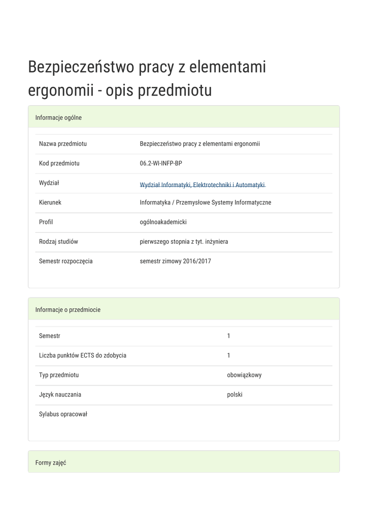Click the Kierunek value Informatyka / Przemysłowe Systemy Informatyczne
The width and height of the screenshot is (368, 520).
click(206, 203)
